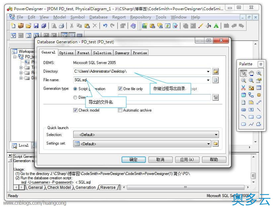Select the Reference tool in the Palette
The image size is (274, 209).
(251, 95)
